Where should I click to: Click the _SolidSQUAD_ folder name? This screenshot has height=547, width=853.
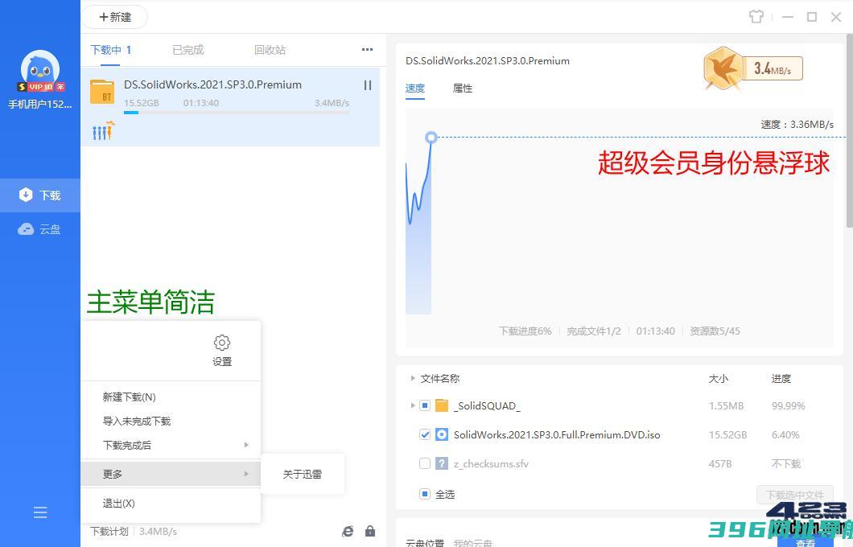pos(487,405)
